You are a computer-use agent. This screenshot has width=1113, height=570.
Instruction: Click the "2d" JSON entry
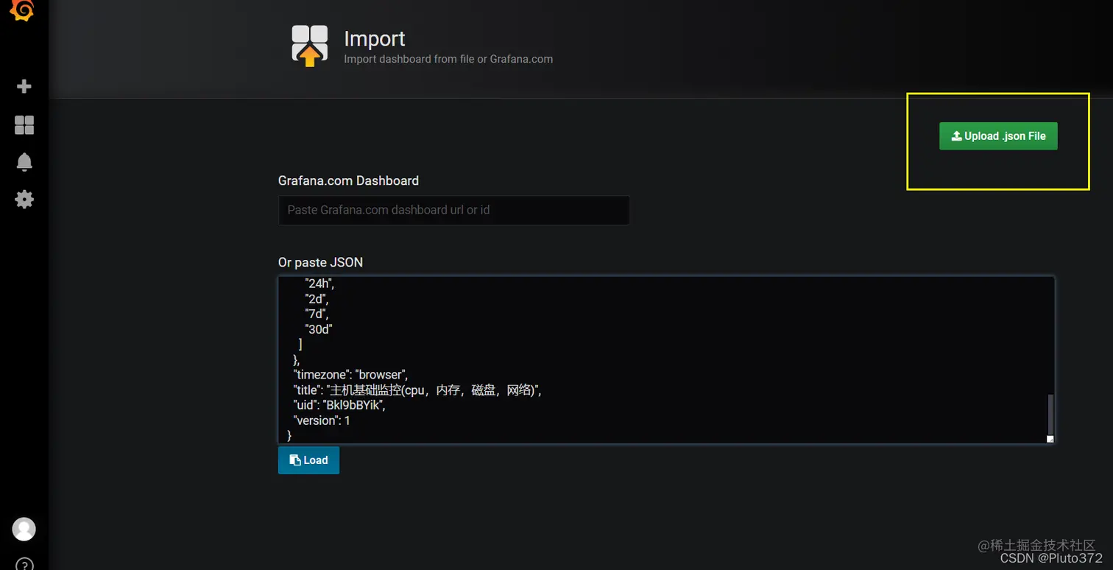[317, 299]
